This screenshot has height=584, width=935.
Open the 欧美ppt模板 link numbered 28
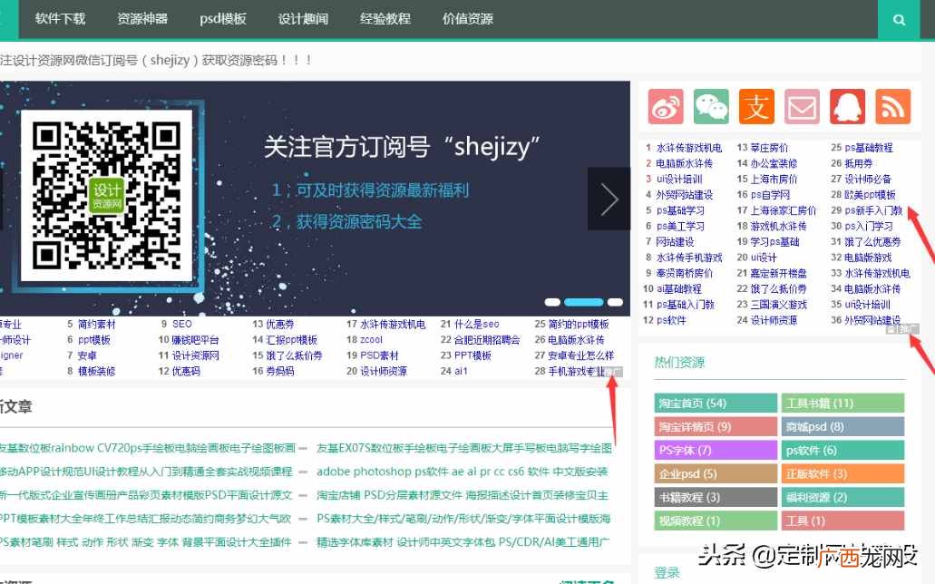[x=870, y=194]
